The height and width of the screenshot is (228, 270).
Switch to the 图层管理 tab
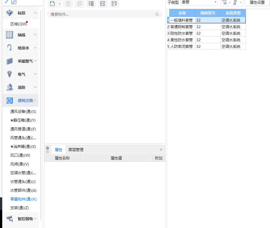pyautogui.click(x=76, y=150)
